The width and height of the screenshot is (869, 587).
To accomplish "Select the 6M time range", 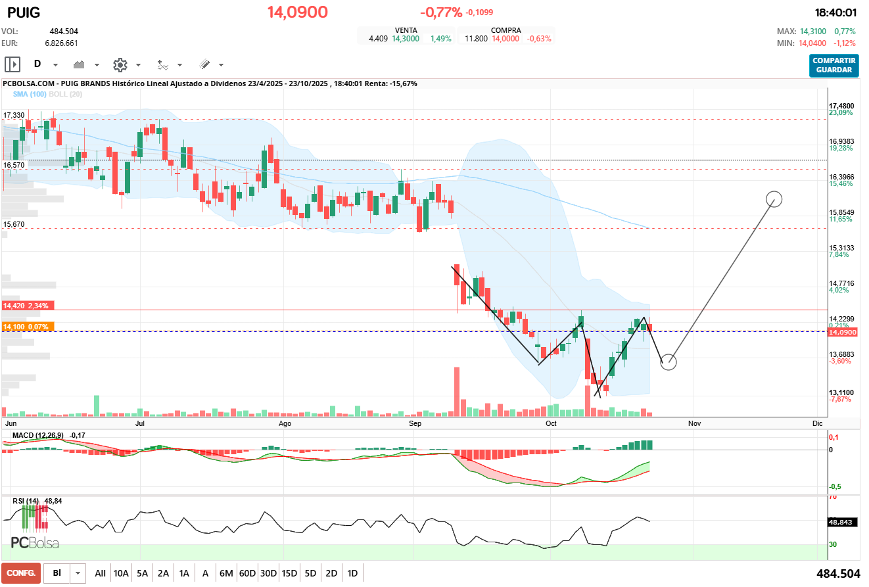I will coord(226,573).
